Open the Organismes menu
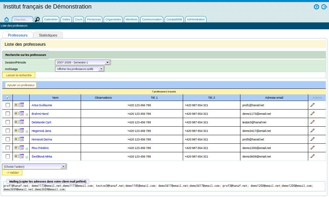329x197 pixels. (113, 19)
